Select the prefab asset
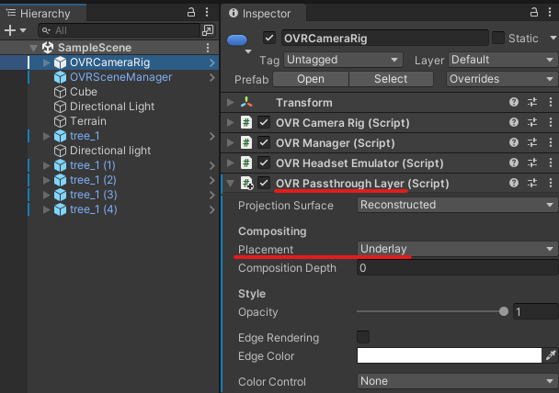 click(391, 79)
